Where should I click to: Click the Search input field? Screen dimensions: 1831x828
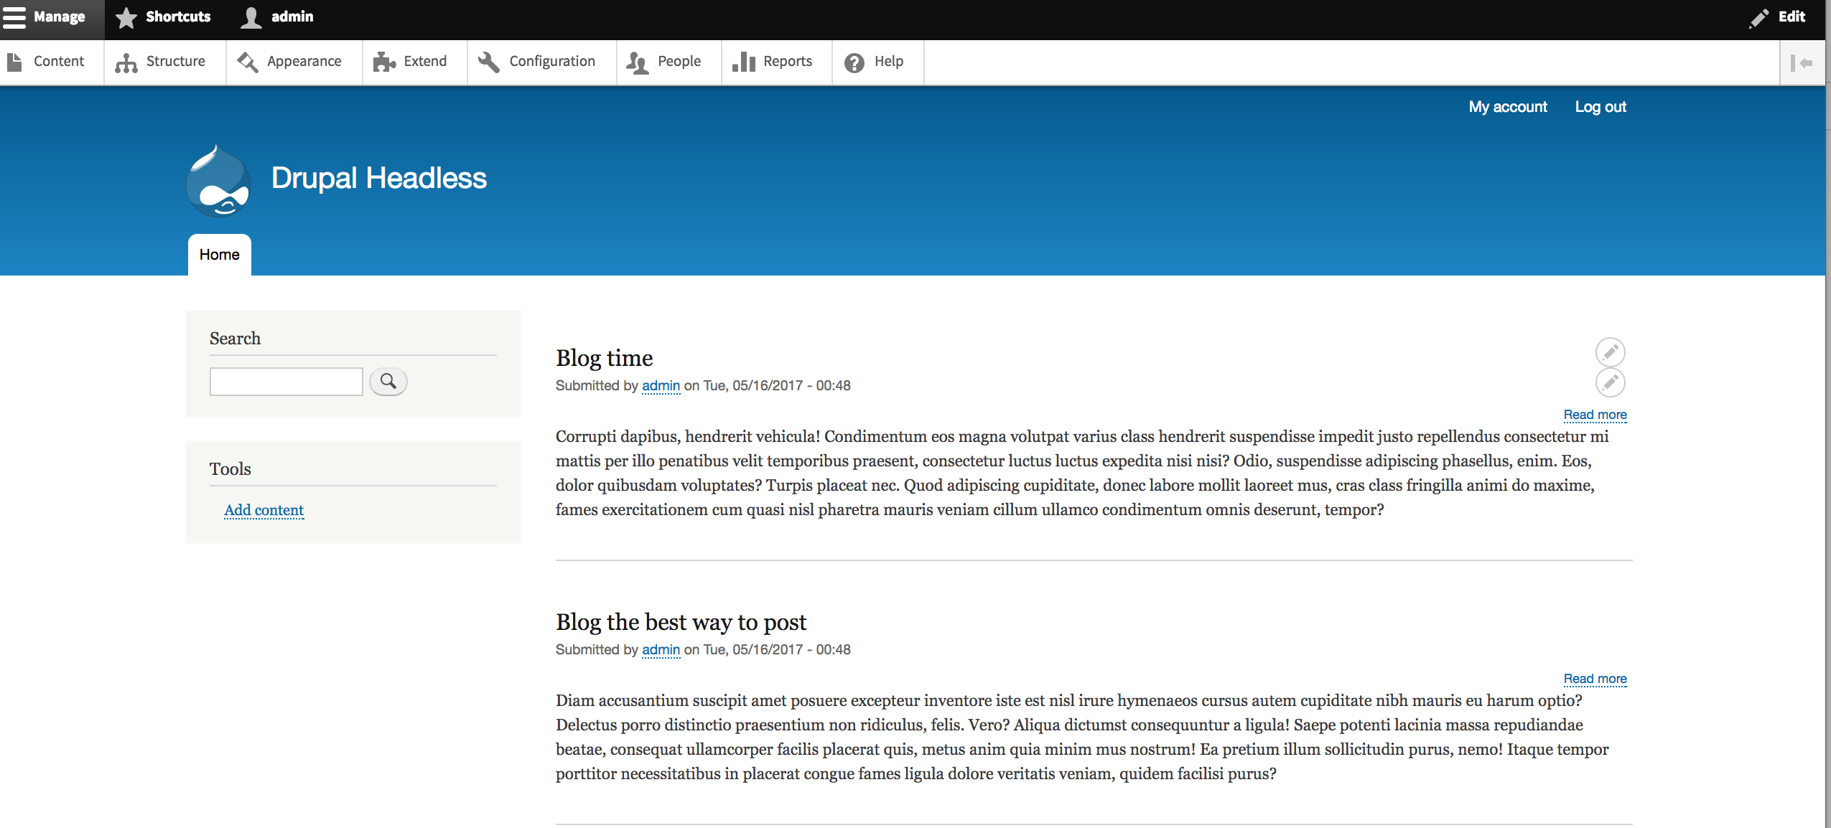click(x=289, y=380)
